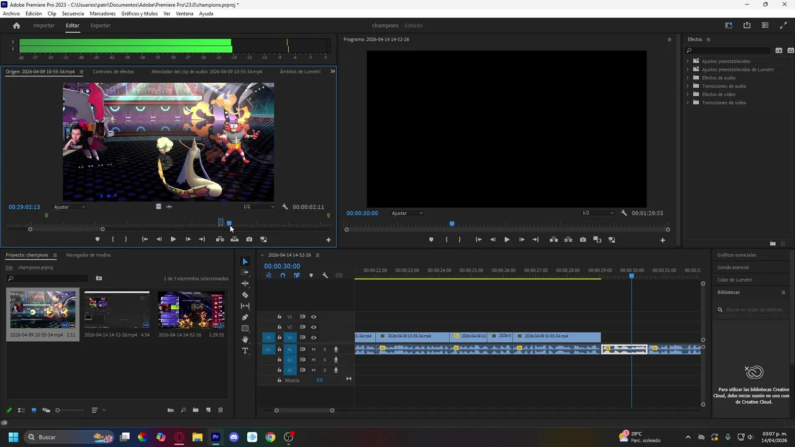The height and width of the screenshot is (447, 795).
Task: Click Find magnifier in Project panel
Action: pos(183,410)
